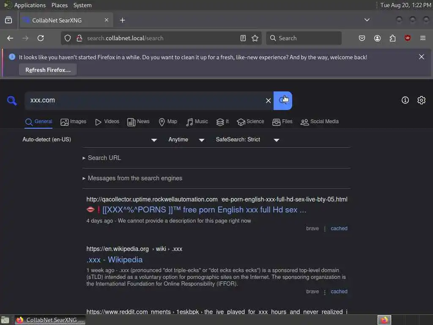
Task: Open the language Auto-detect dropdown
Action: (90, 140)
